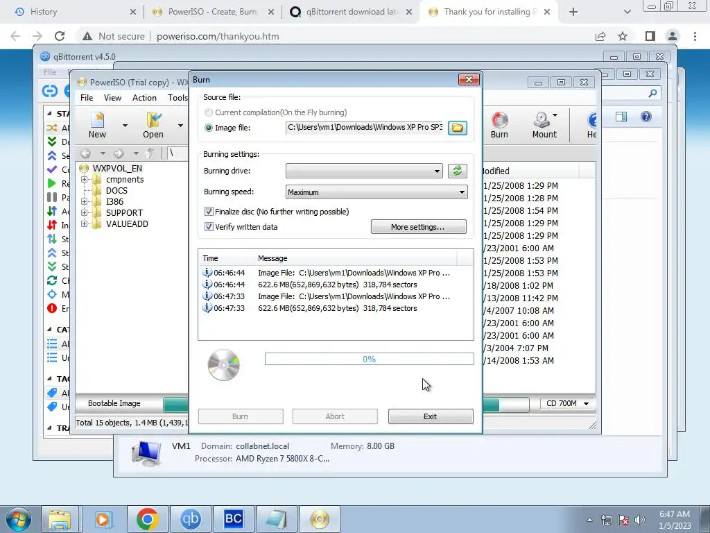Screen dimensions: 710x533
Task: Open the PowerISO View menu
Action: tap(112, 98)
